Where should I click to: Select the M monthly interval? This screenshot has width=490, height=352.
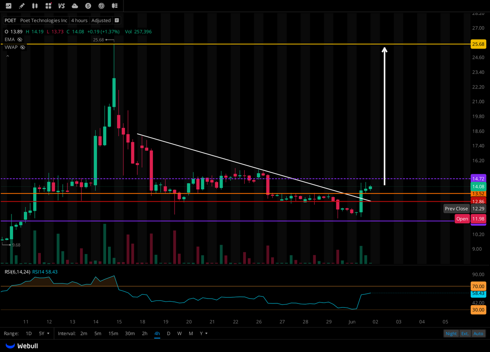tap(190, 334)
